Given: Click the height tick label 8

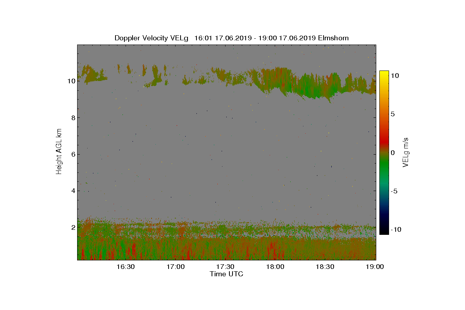Looking at the screenshot, I should point(73,118).
